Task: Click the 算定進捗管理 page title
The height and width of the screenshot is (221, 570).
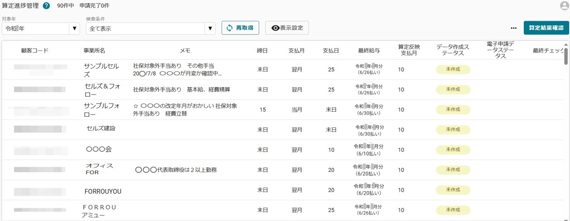Action: click(x=20, y=6)
